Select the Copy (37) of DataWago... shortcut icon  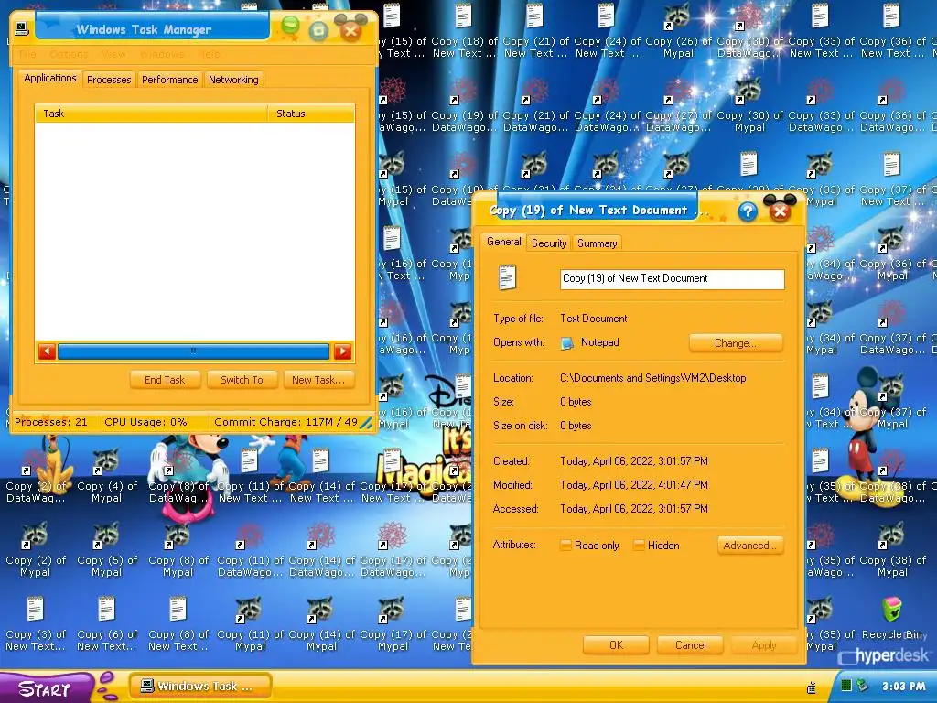pos(891,313)
